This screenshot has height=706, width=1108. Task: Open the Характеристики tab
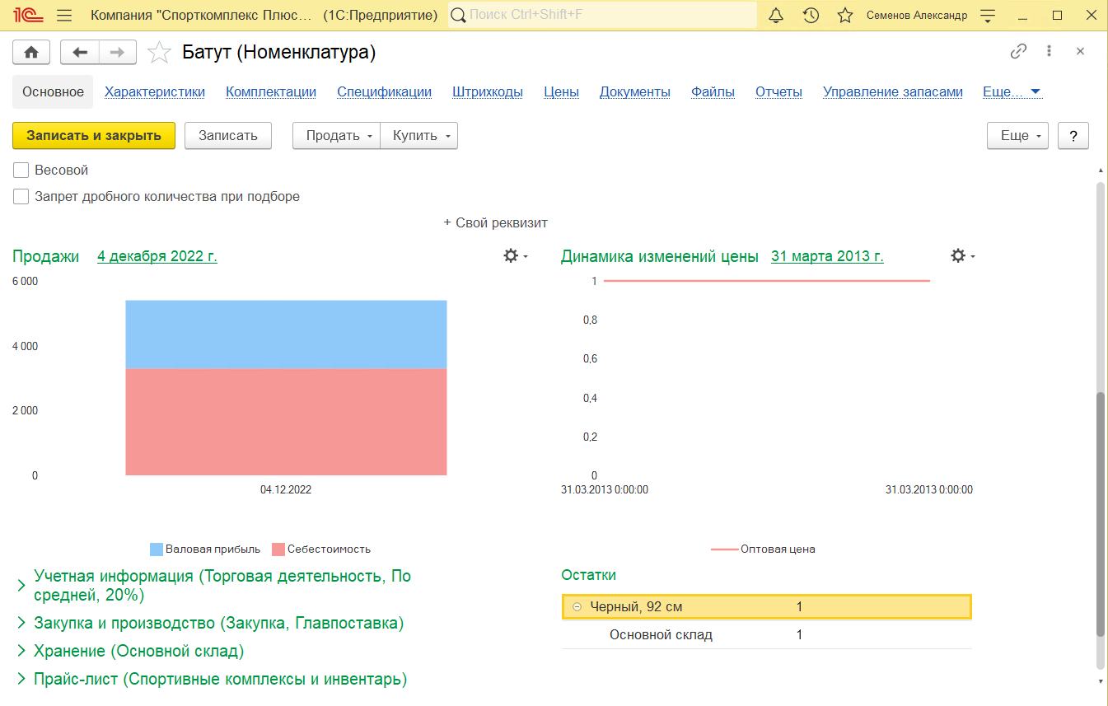coord(155,92)
